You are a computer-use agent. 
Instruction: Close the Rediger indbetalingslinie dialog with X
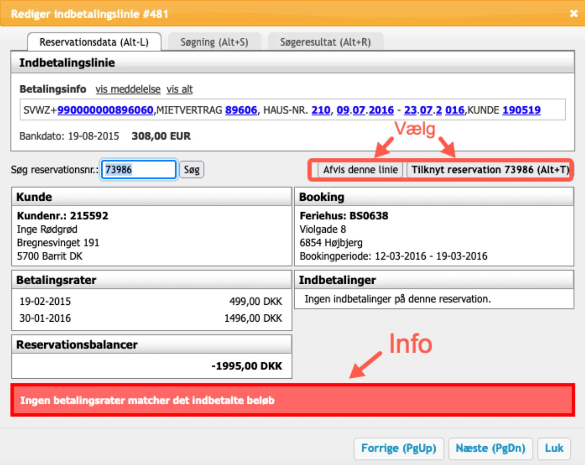pos(574,13)
